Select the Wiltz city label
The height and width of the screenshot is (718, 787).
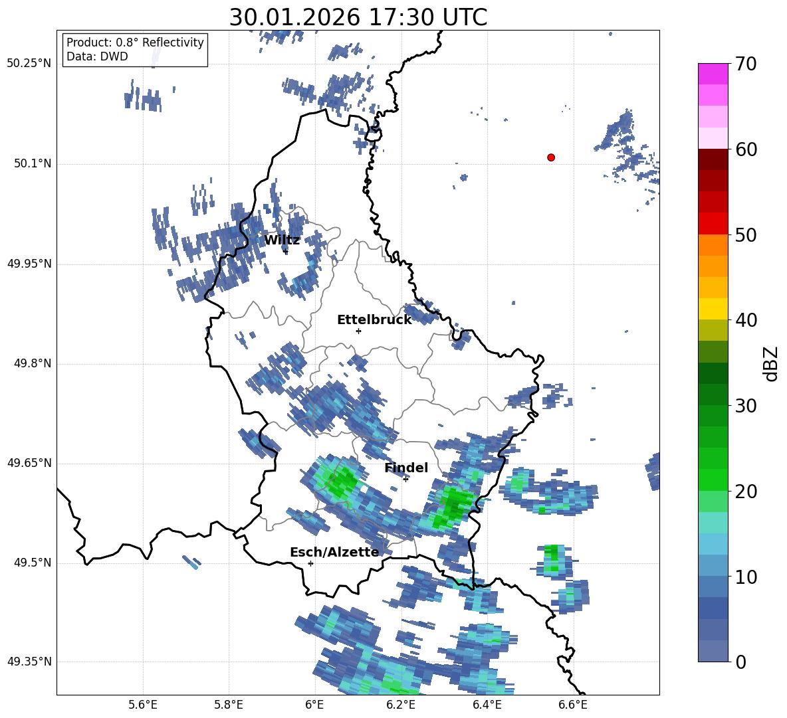click(282, 240)
